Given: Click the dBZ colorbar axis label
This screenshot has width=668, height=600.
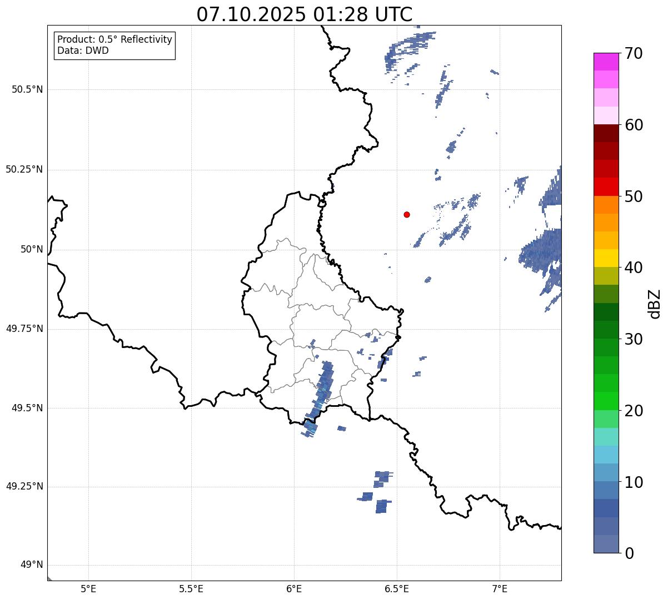Looking at the screenshot, I should (655, 304).
